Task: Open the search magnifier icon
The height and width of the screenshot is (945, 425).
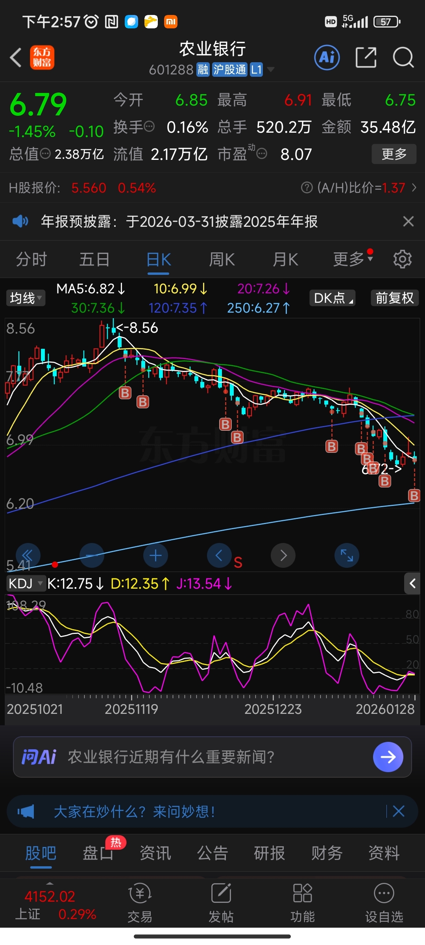Action: [403, 57]
